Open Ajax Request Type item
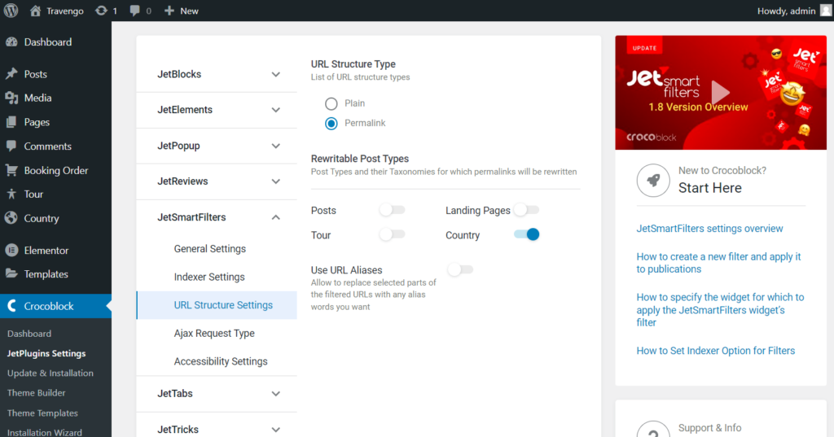Viewport: 834px width, 437px height. coord(214,334)
